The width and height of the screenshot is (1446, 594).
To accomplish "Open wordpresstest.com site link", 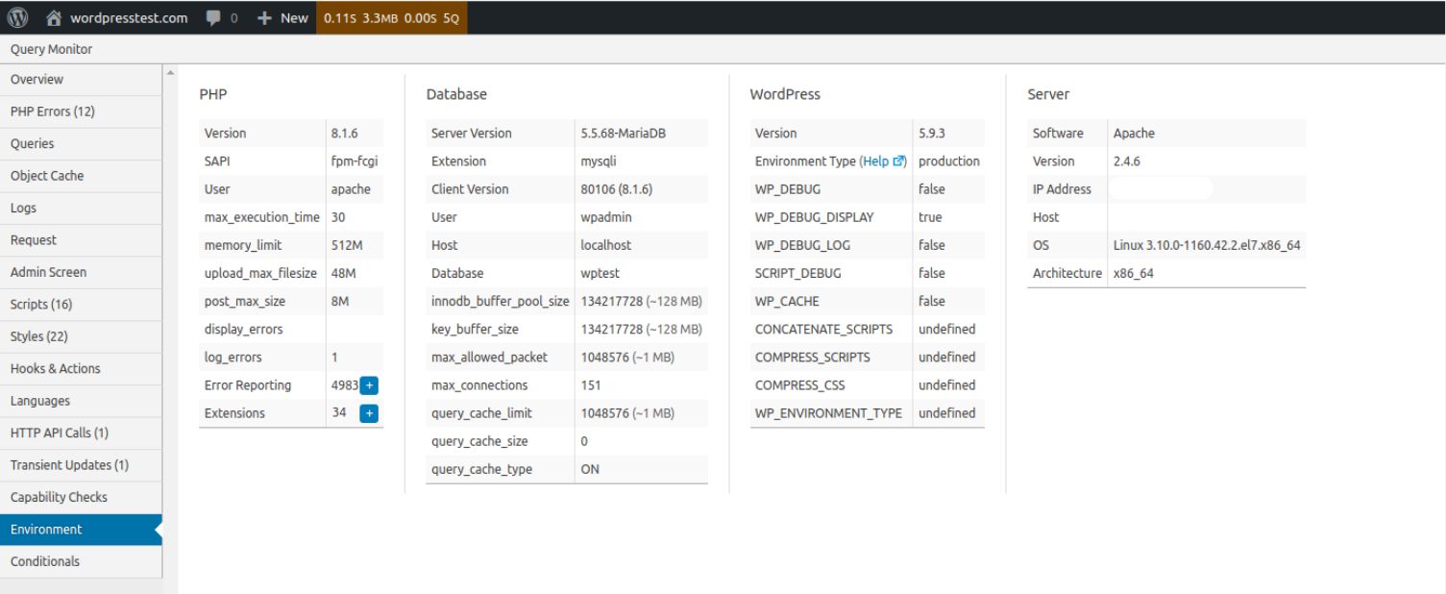I will pos(129,17).
